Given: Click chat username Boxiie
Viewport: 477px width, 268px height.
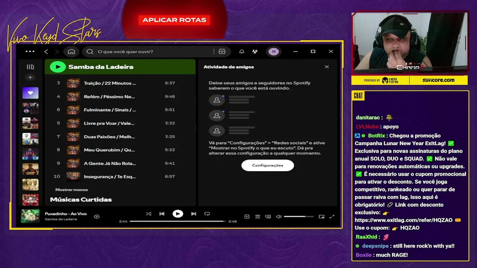Looking at the screenshot, I should click(x=364, y=255).
